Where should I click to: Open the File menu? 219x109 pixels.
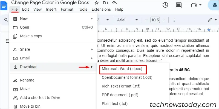(15, 9)
